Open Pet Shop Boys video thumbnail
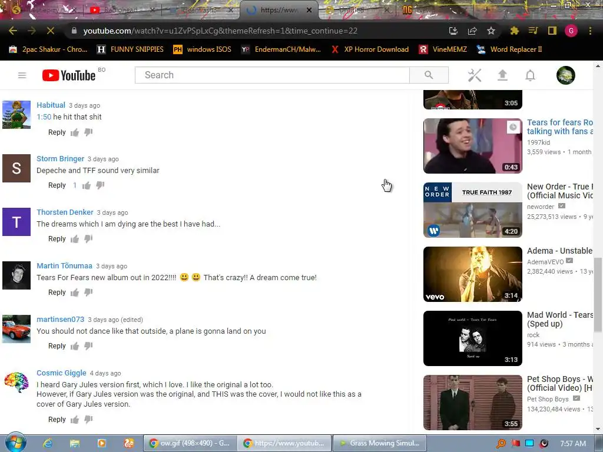This screenshot has height=452, width=603. 473,403
